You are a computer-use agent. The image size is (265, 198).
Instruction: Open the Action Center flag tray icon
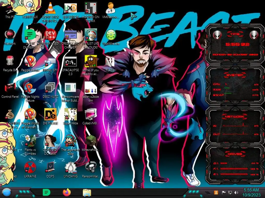point(224,192)
